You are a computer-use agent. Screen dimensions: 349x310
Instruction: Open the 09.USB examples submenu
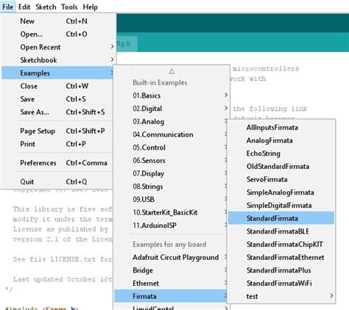(x=171, y=199)
